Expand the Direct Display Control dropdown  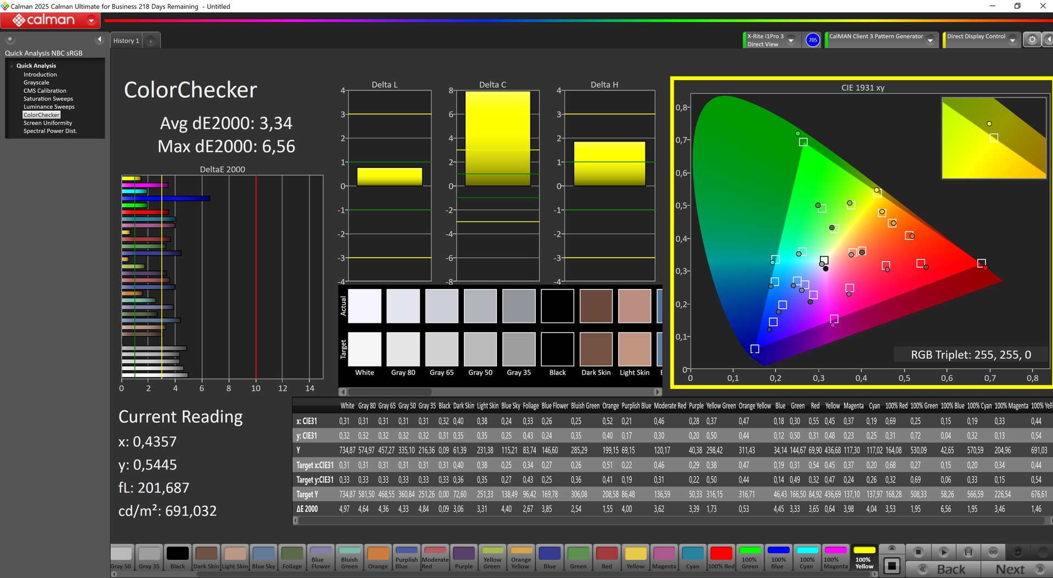pyautogui.click(x=1012, y=41)
